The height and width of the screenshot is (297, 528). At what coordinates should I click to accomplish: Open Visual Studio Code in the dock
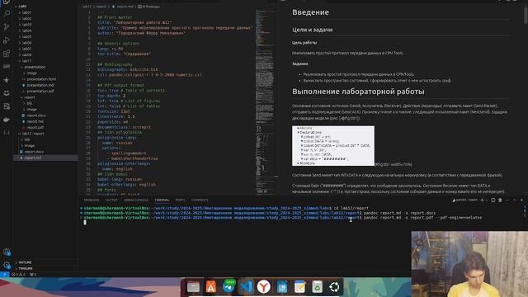(246, 287)
